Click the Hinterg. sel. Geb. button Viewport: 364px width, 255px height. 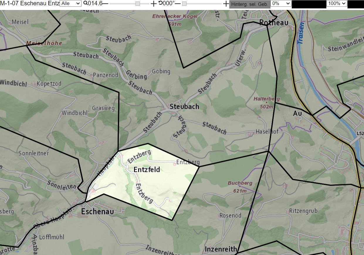click(x=249, y=4)
